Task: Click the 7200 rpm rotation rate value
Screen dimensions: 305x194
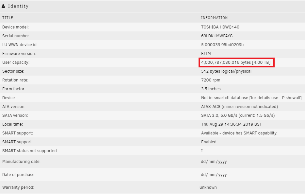Action: click(211, 80)
